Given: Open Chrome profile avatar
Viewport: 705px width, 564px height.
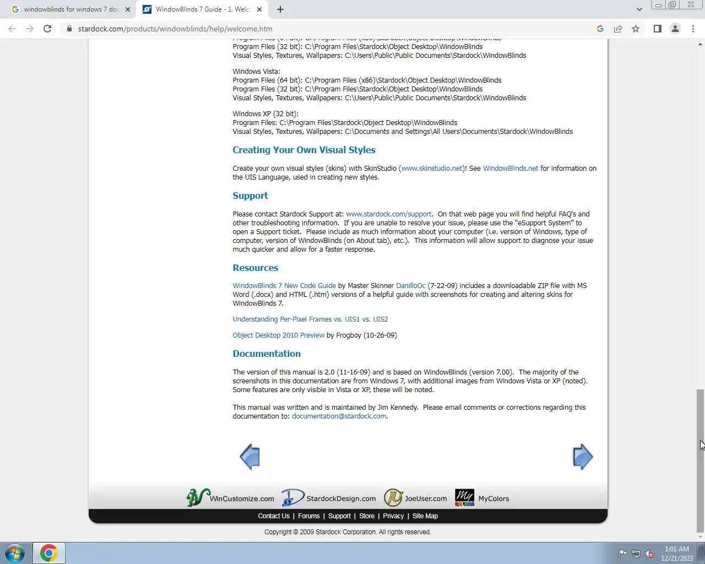Looking at the screenshot, I should pyautogui.click(x=675, y=29).
